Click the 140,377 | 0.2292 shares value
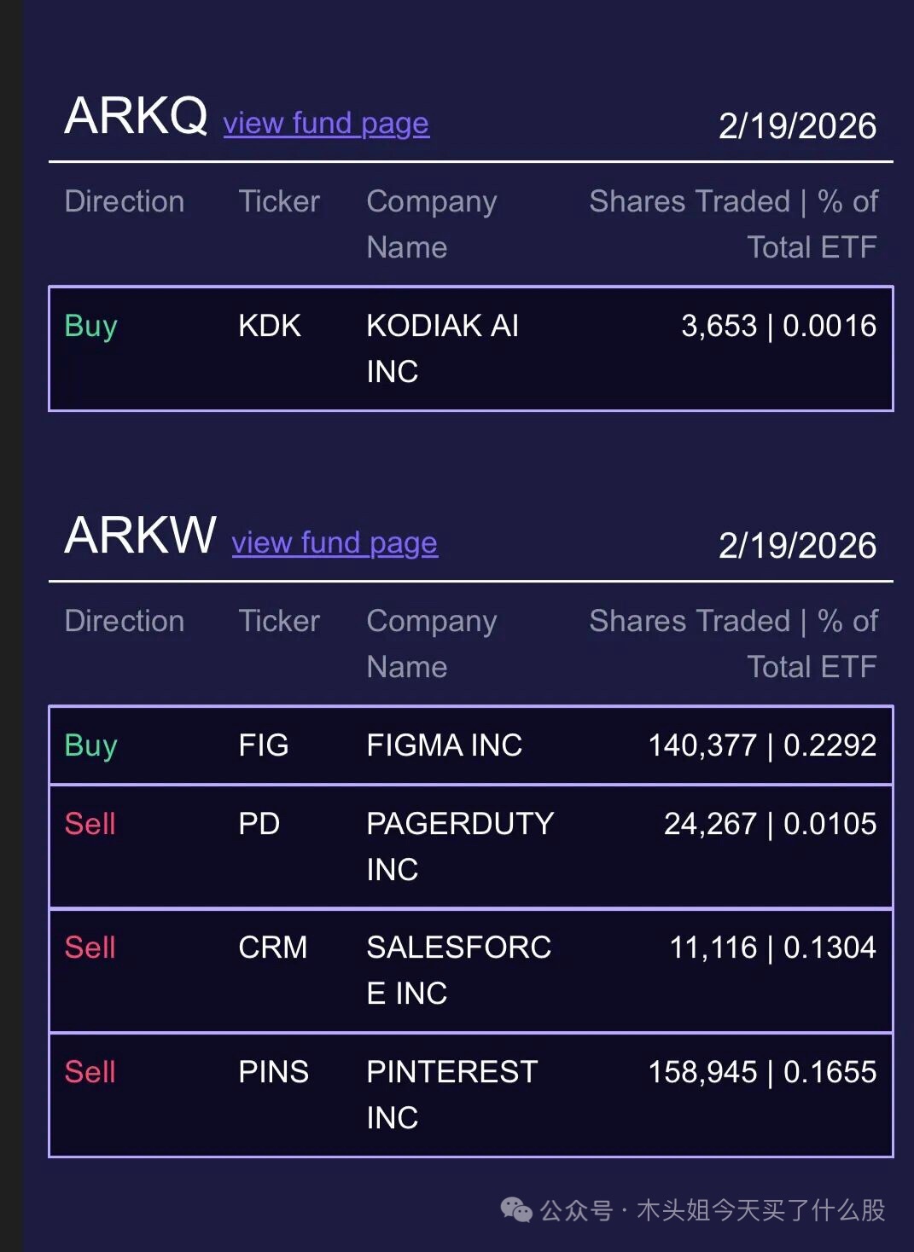 pyautogui.click(x=761, y=745)
